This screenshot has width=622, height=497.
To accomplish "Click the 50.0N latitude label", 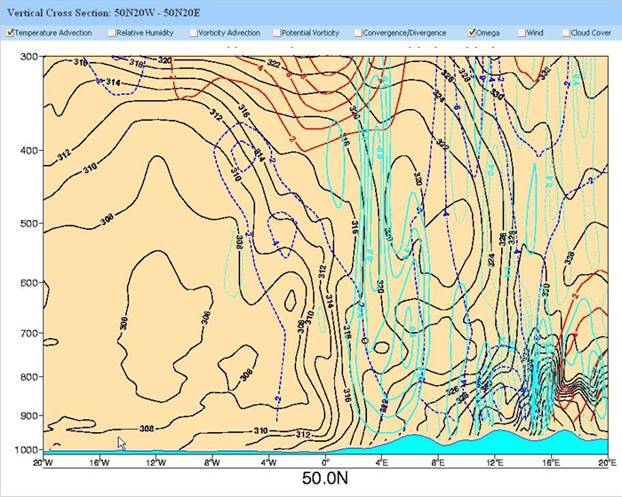I will pyautogui.click(x=323, y=478).
